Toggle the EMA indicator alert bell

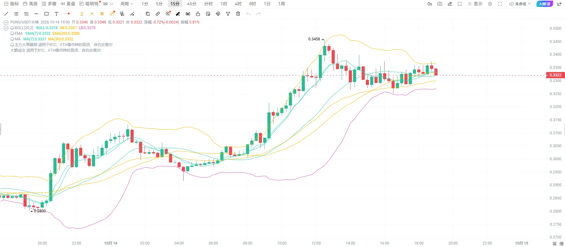(12, 33)
